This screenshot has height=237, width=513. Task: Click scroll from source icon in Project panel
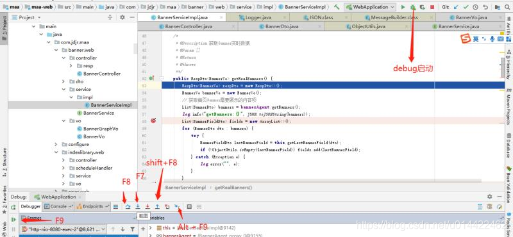coord(110,17)
